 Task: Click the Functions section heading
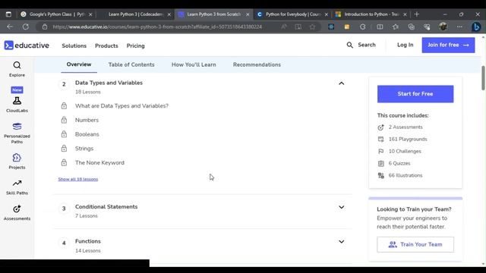tap(88, 241)
